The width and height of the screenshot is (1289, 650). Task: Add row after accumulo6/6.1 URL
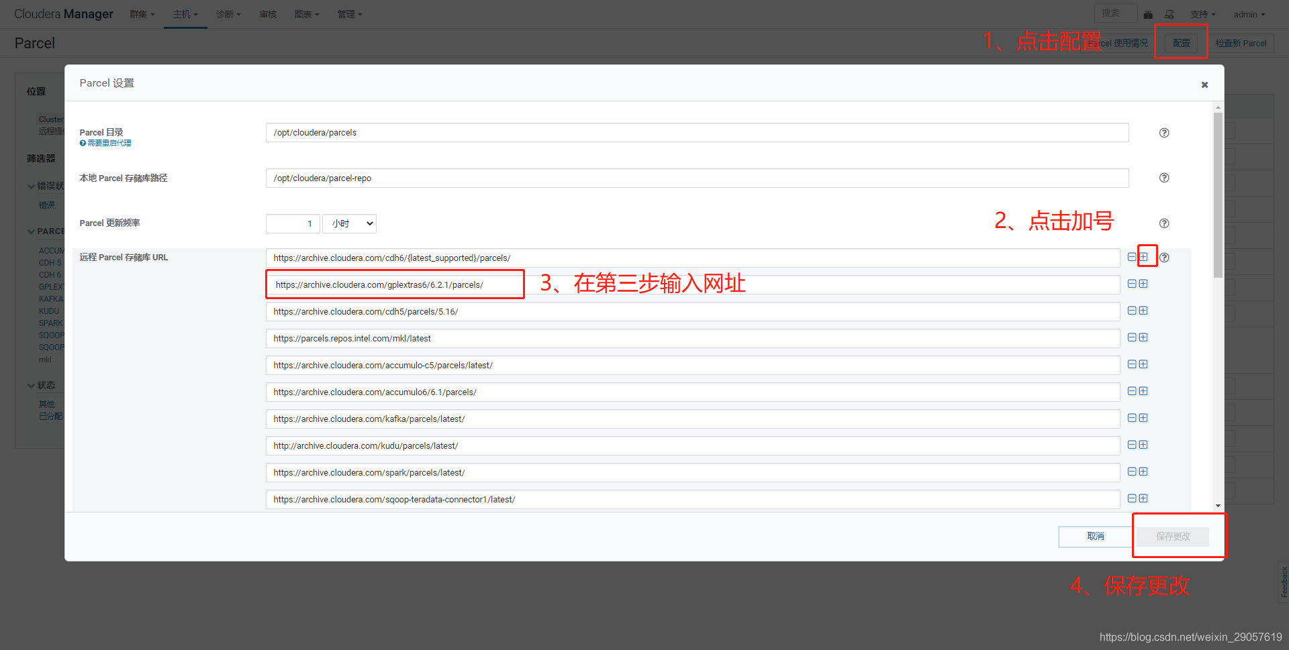point(1143,391)
